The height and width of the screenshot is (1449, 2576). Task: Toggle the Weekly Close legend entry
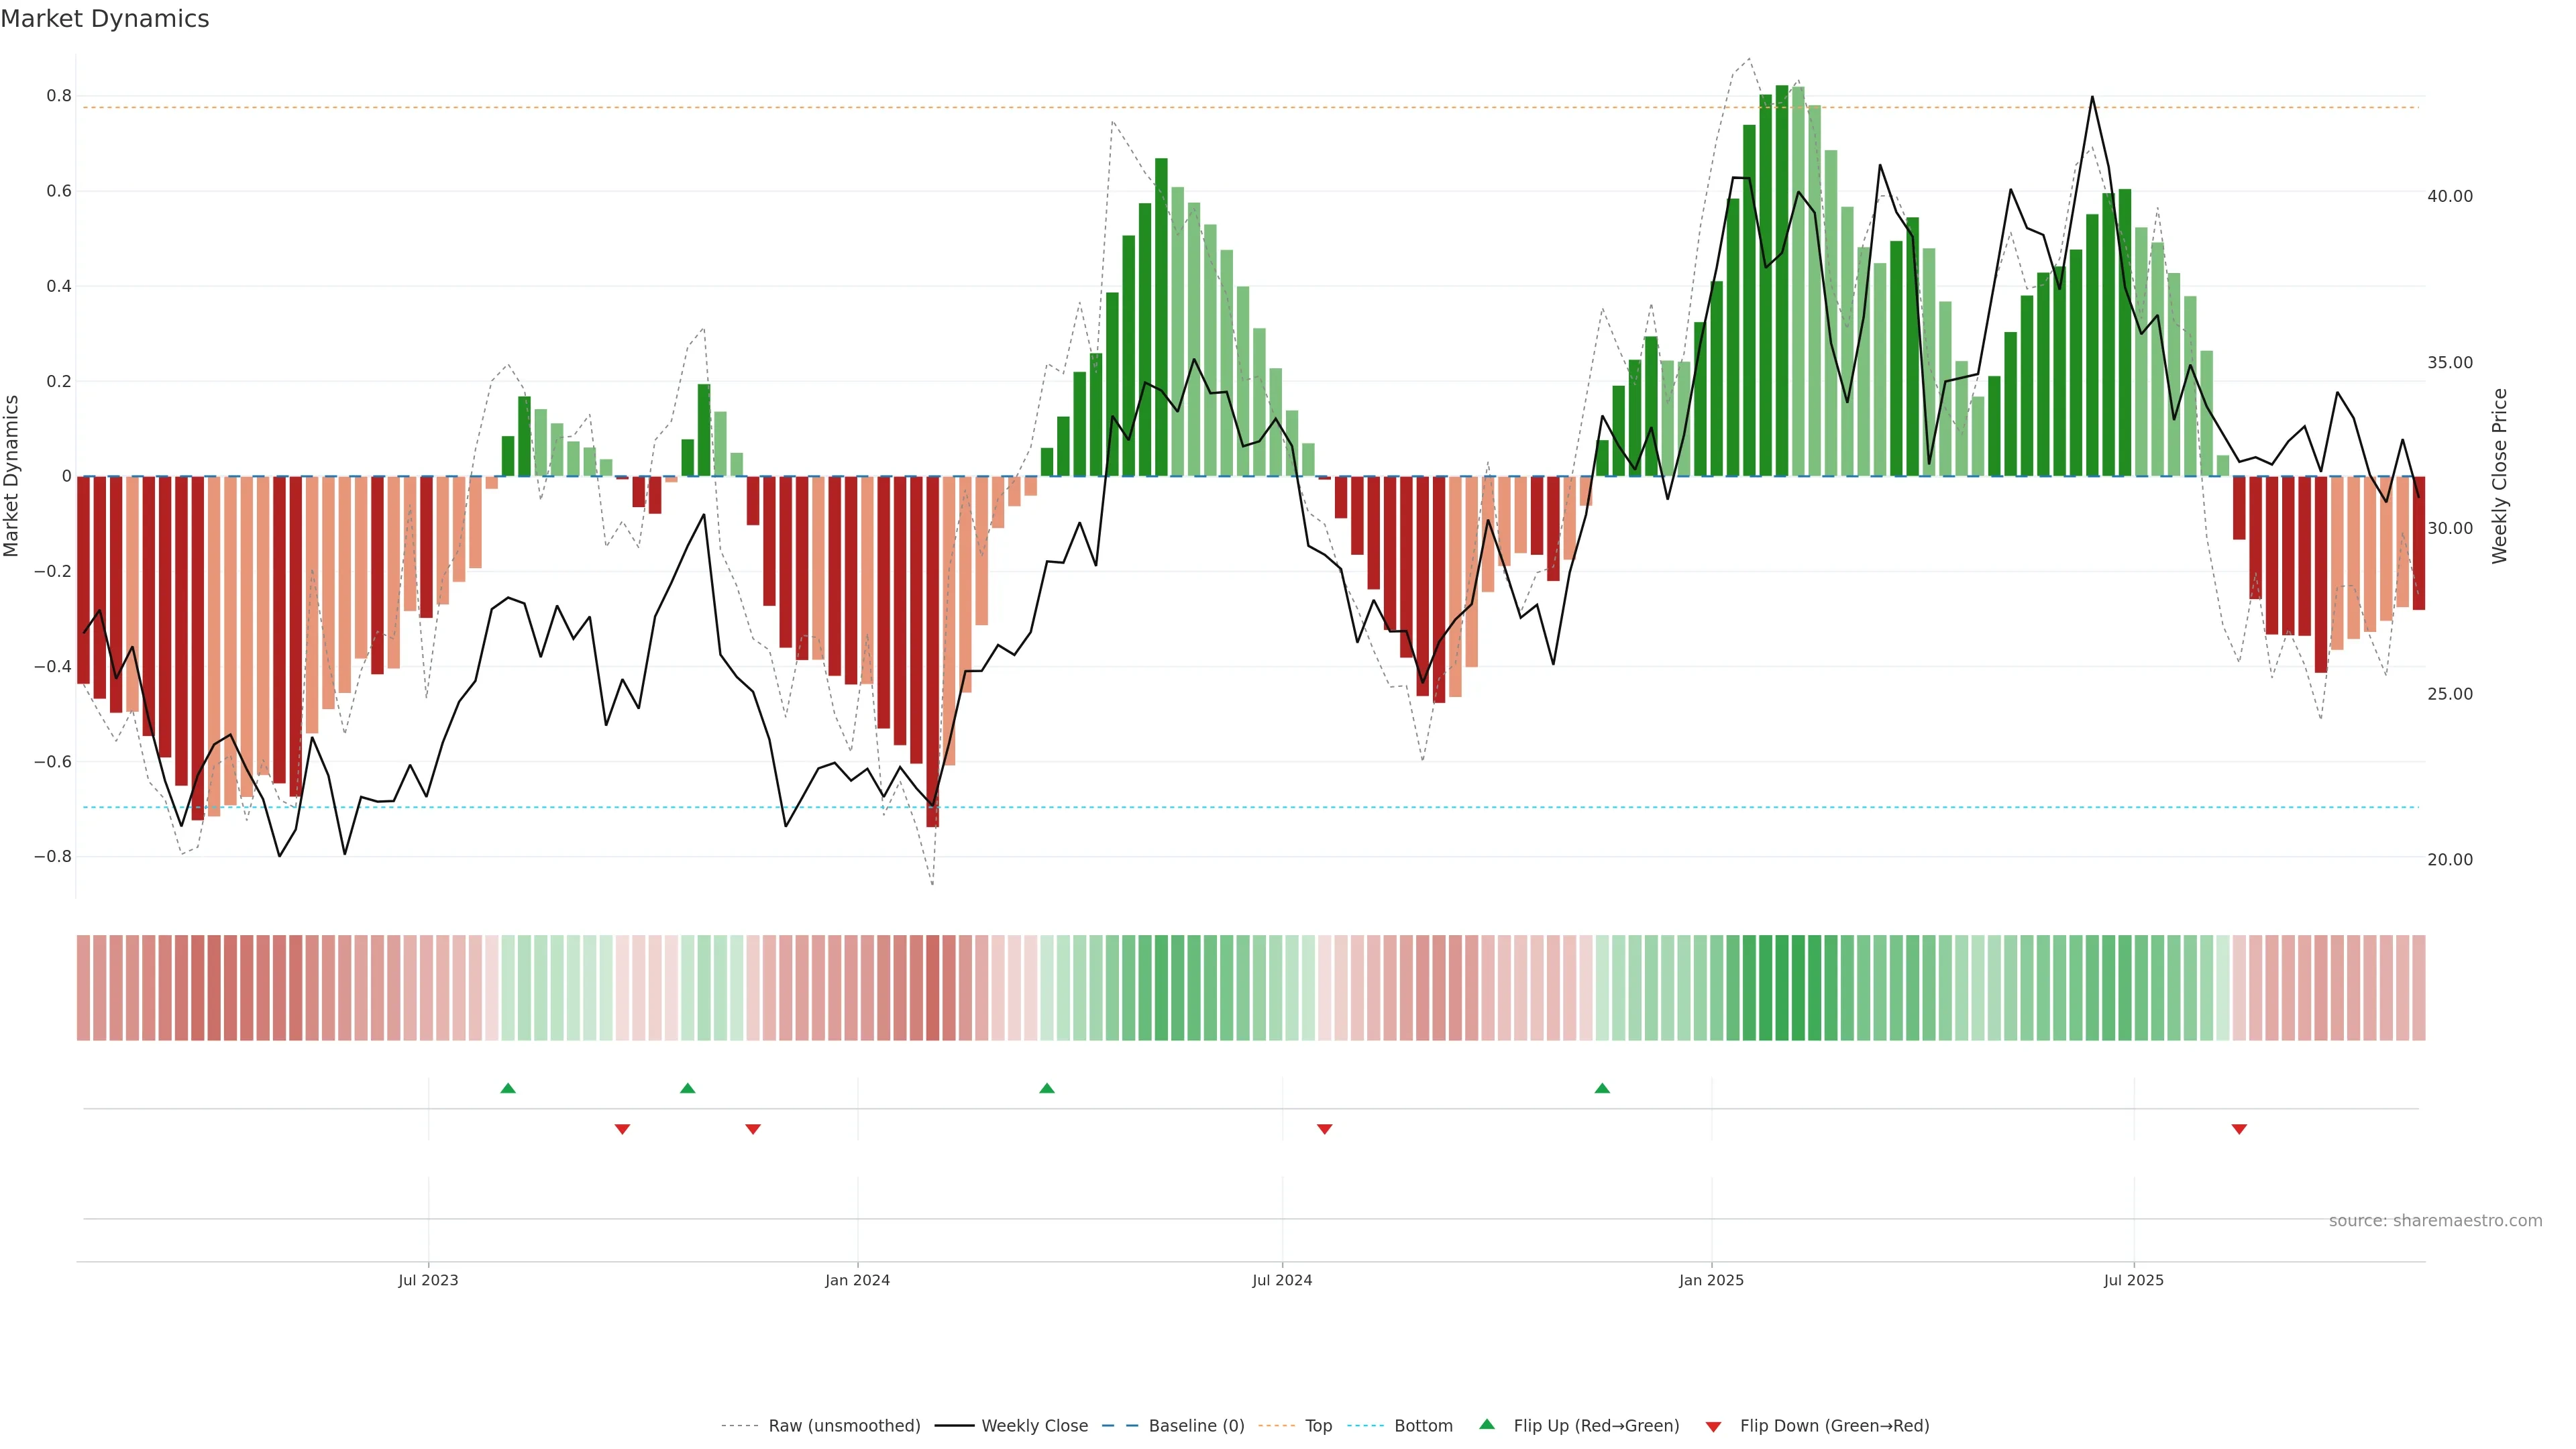coord(1034,1426)
